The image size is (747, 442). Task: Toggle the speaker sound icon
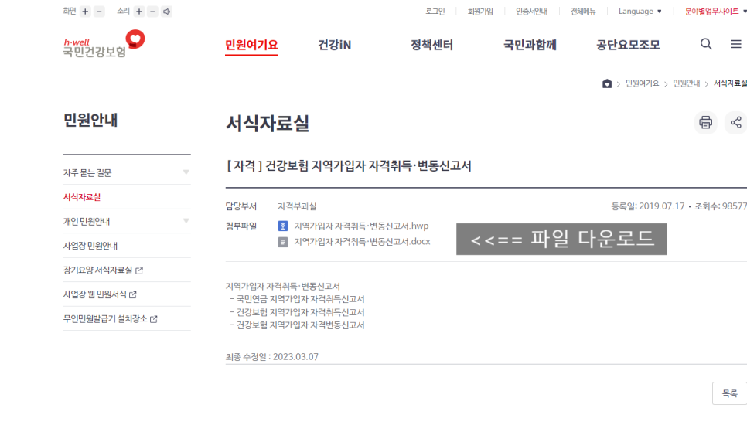click(167, 12)
